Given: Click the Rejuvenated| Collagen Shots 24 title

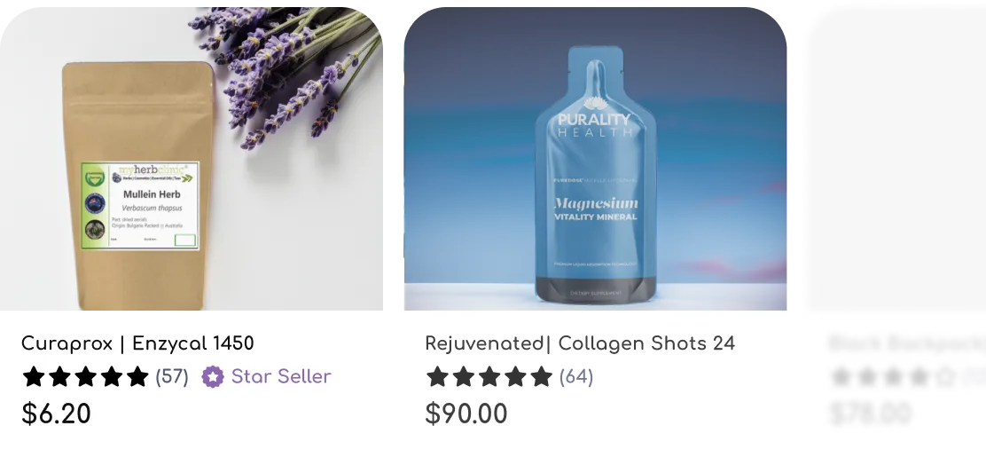Looking at the screenshot, I should tap(580, 343).
